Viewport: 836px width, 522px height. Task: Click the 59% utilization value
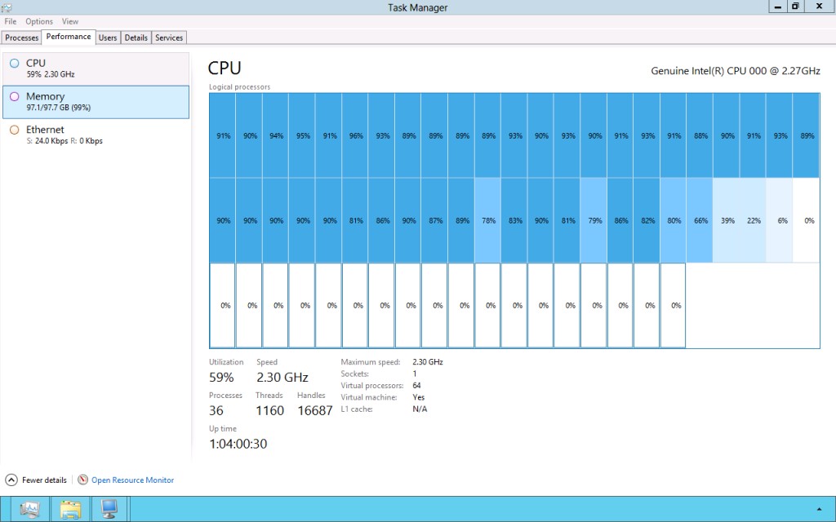point(221,377)
